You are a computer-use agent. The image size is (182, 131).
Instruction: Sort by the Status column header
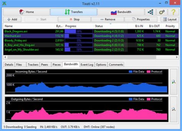pos(99,26)
